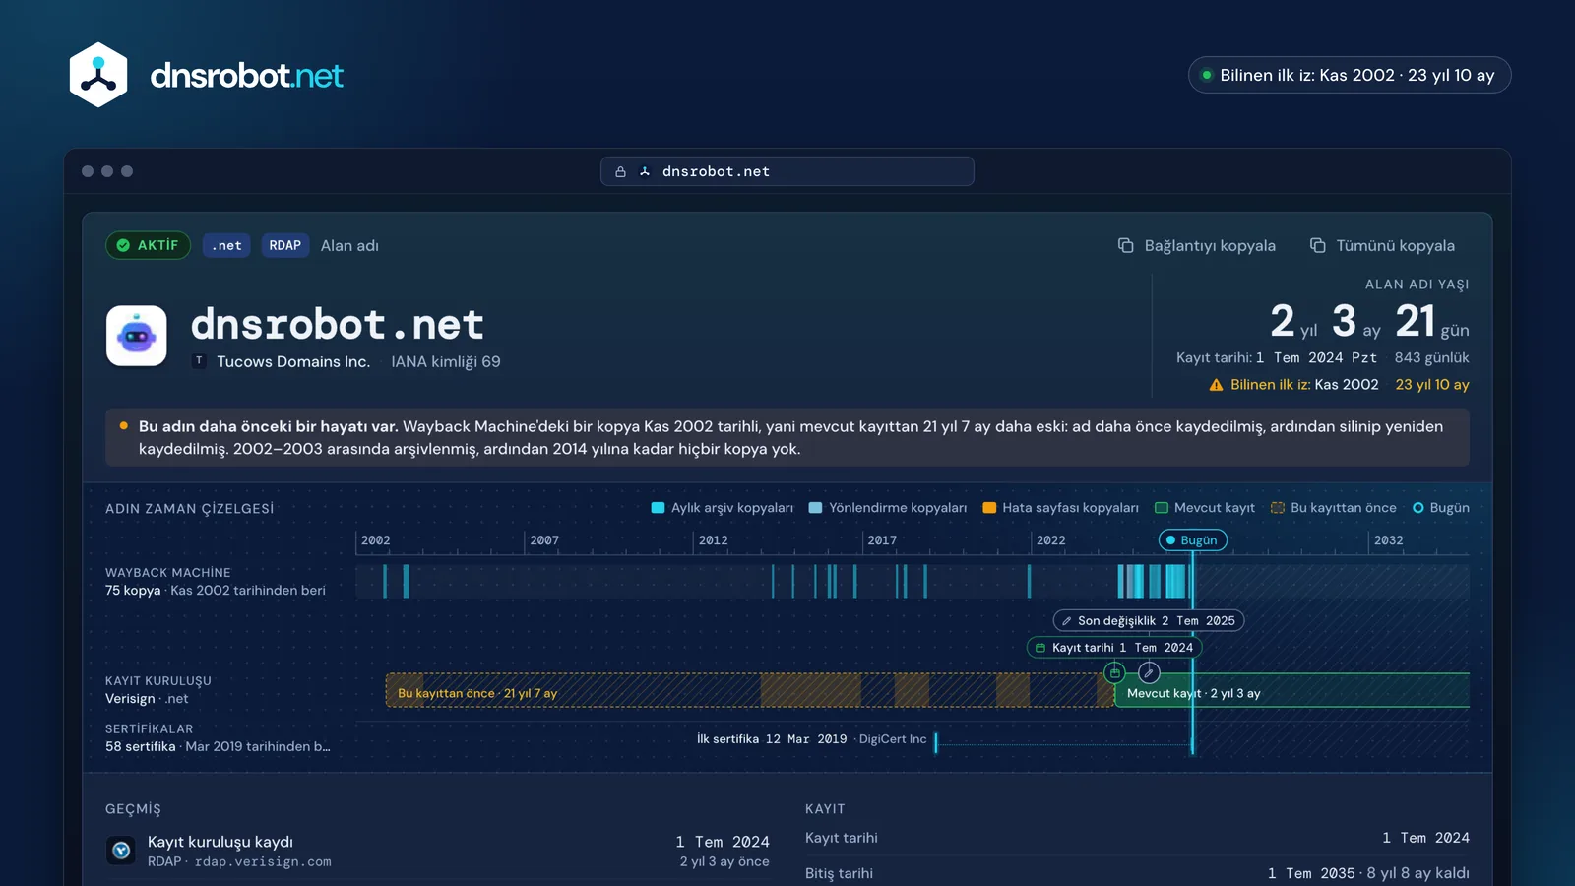Image resolution: width=1575 pixels, height=886 pixels.
Task: Click the calendar icon in Kayıt tarihi label
Action: [x=1040, y=648]
